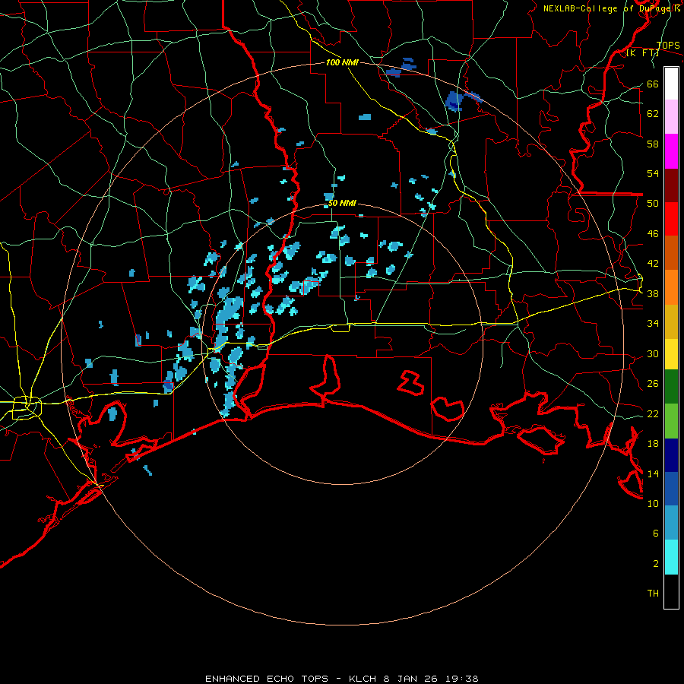Click the light green legend swatch
Image resolution: width=684 pixels, height=684 pixels.
(x=671, y=421)
